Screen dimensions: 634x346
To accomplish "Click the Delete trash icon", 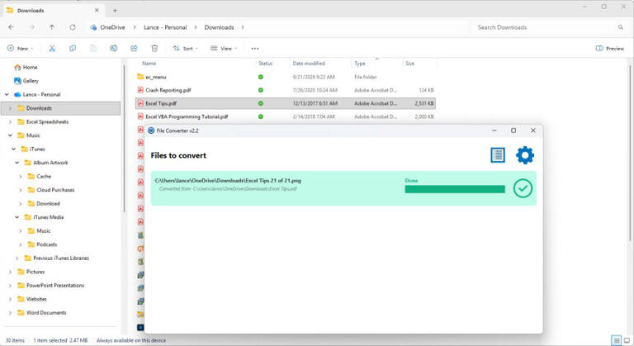I will coord(154,48).
